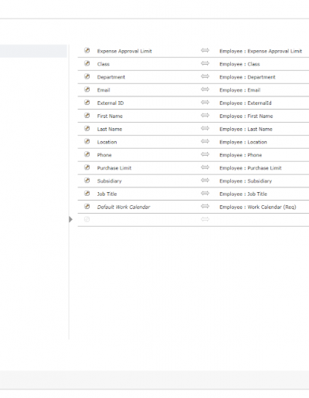309x398 pixels.
Task: Click the edit icon next to Email
Action: click(87, 89)
